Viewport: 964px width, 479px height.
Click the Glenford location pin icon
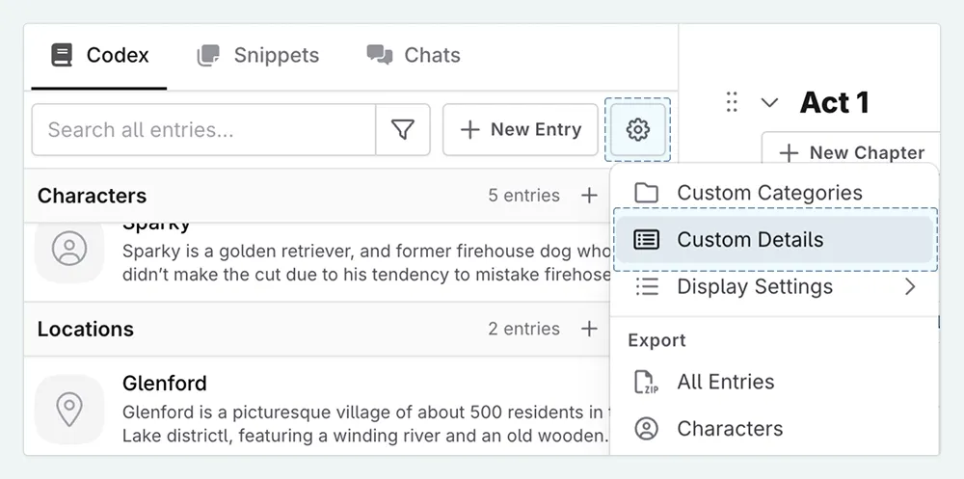(69, 409)
